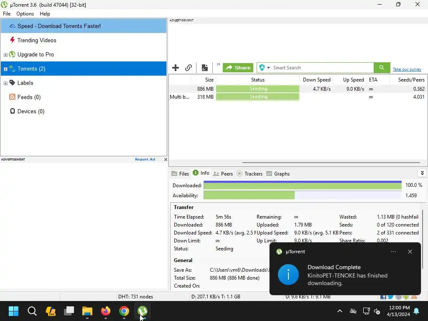The height and width of the screenshot is (321, 428).
Task: Open the Options menu
Action: (25, 14)
